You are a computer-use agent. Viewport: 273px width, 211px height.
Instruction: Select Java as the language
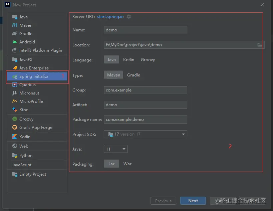pyautogui.click(x=111, y=59)
